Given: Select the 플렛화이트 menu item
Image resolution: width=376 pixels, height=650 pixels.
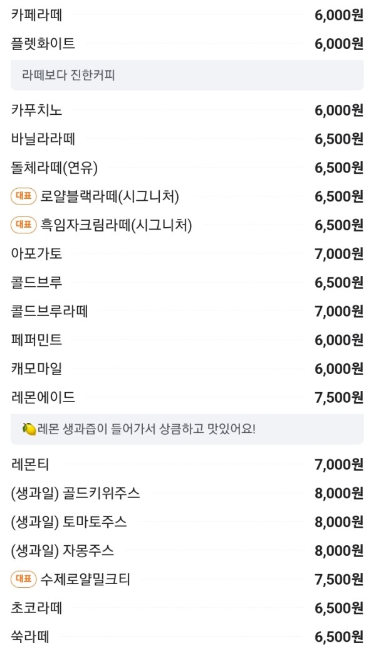Looking at the screenshot, I should click(x=187, y=43).
